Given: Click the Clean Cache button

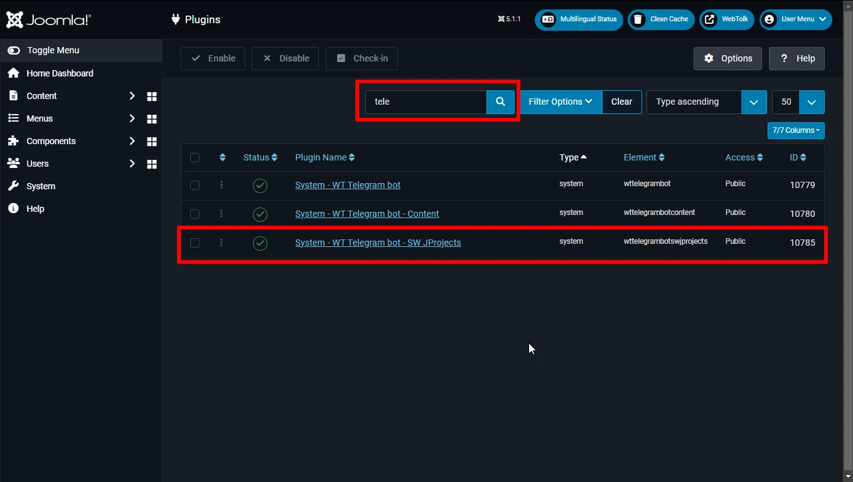Looking at the screenshot, I should (661, 19).
